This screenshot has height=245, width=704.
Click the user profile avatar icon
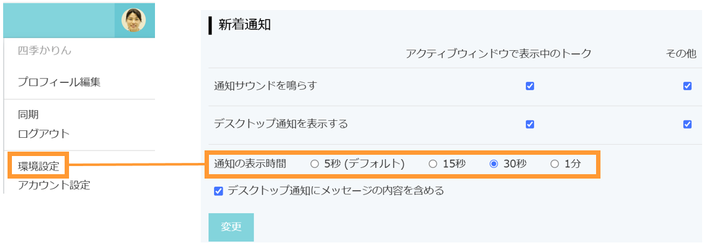(x=134, y=20)
